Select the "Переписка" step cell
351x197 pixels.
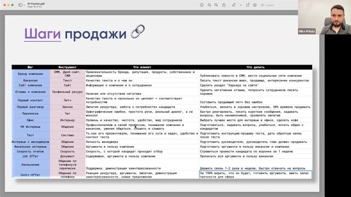point(31,113)
